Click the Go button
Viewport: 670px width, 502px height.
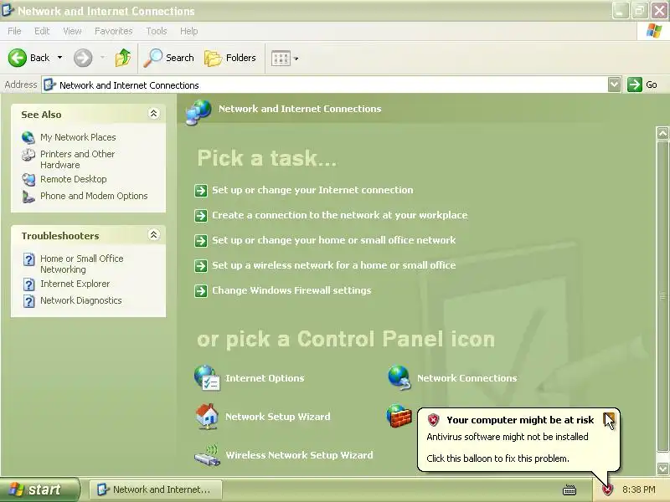point(642,85)
